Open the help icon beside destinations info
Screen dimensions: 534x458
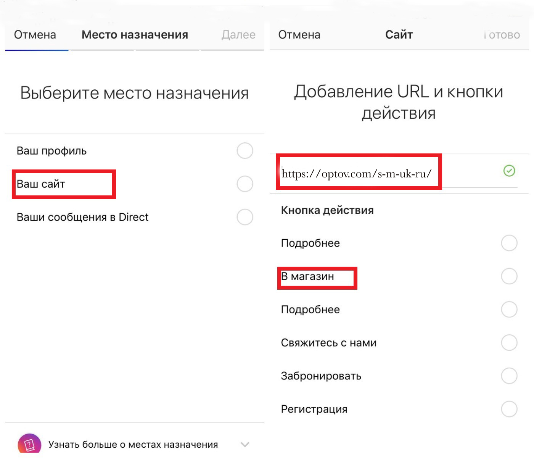pyautogui.click(x=29, y=444)
